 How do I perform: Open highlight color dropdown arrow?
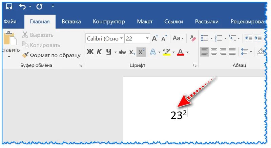(173, 52)
